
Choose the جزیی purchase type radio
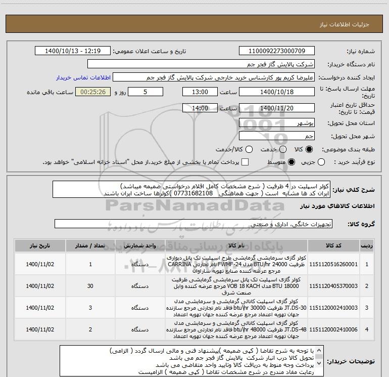point(321,162)
